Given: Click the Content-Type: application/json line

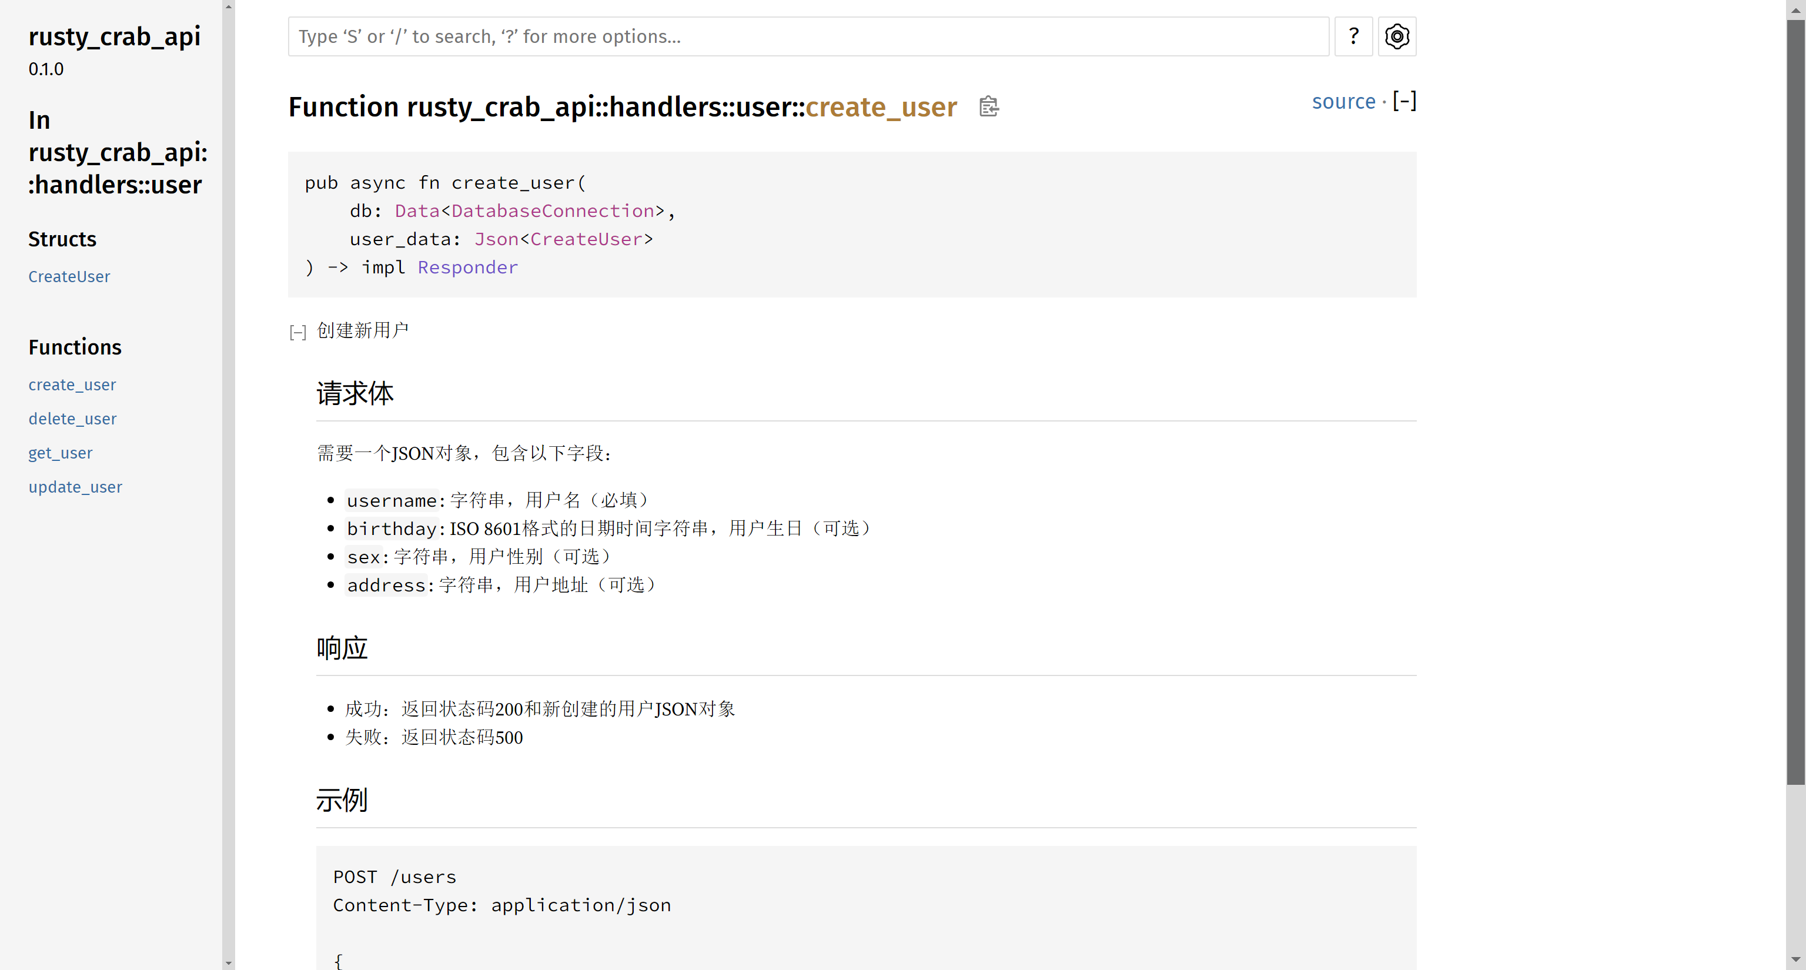Looking at the screenshot, I should [502, 905].
